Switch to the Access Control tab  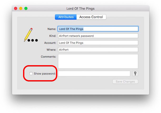tap(91, 17)
